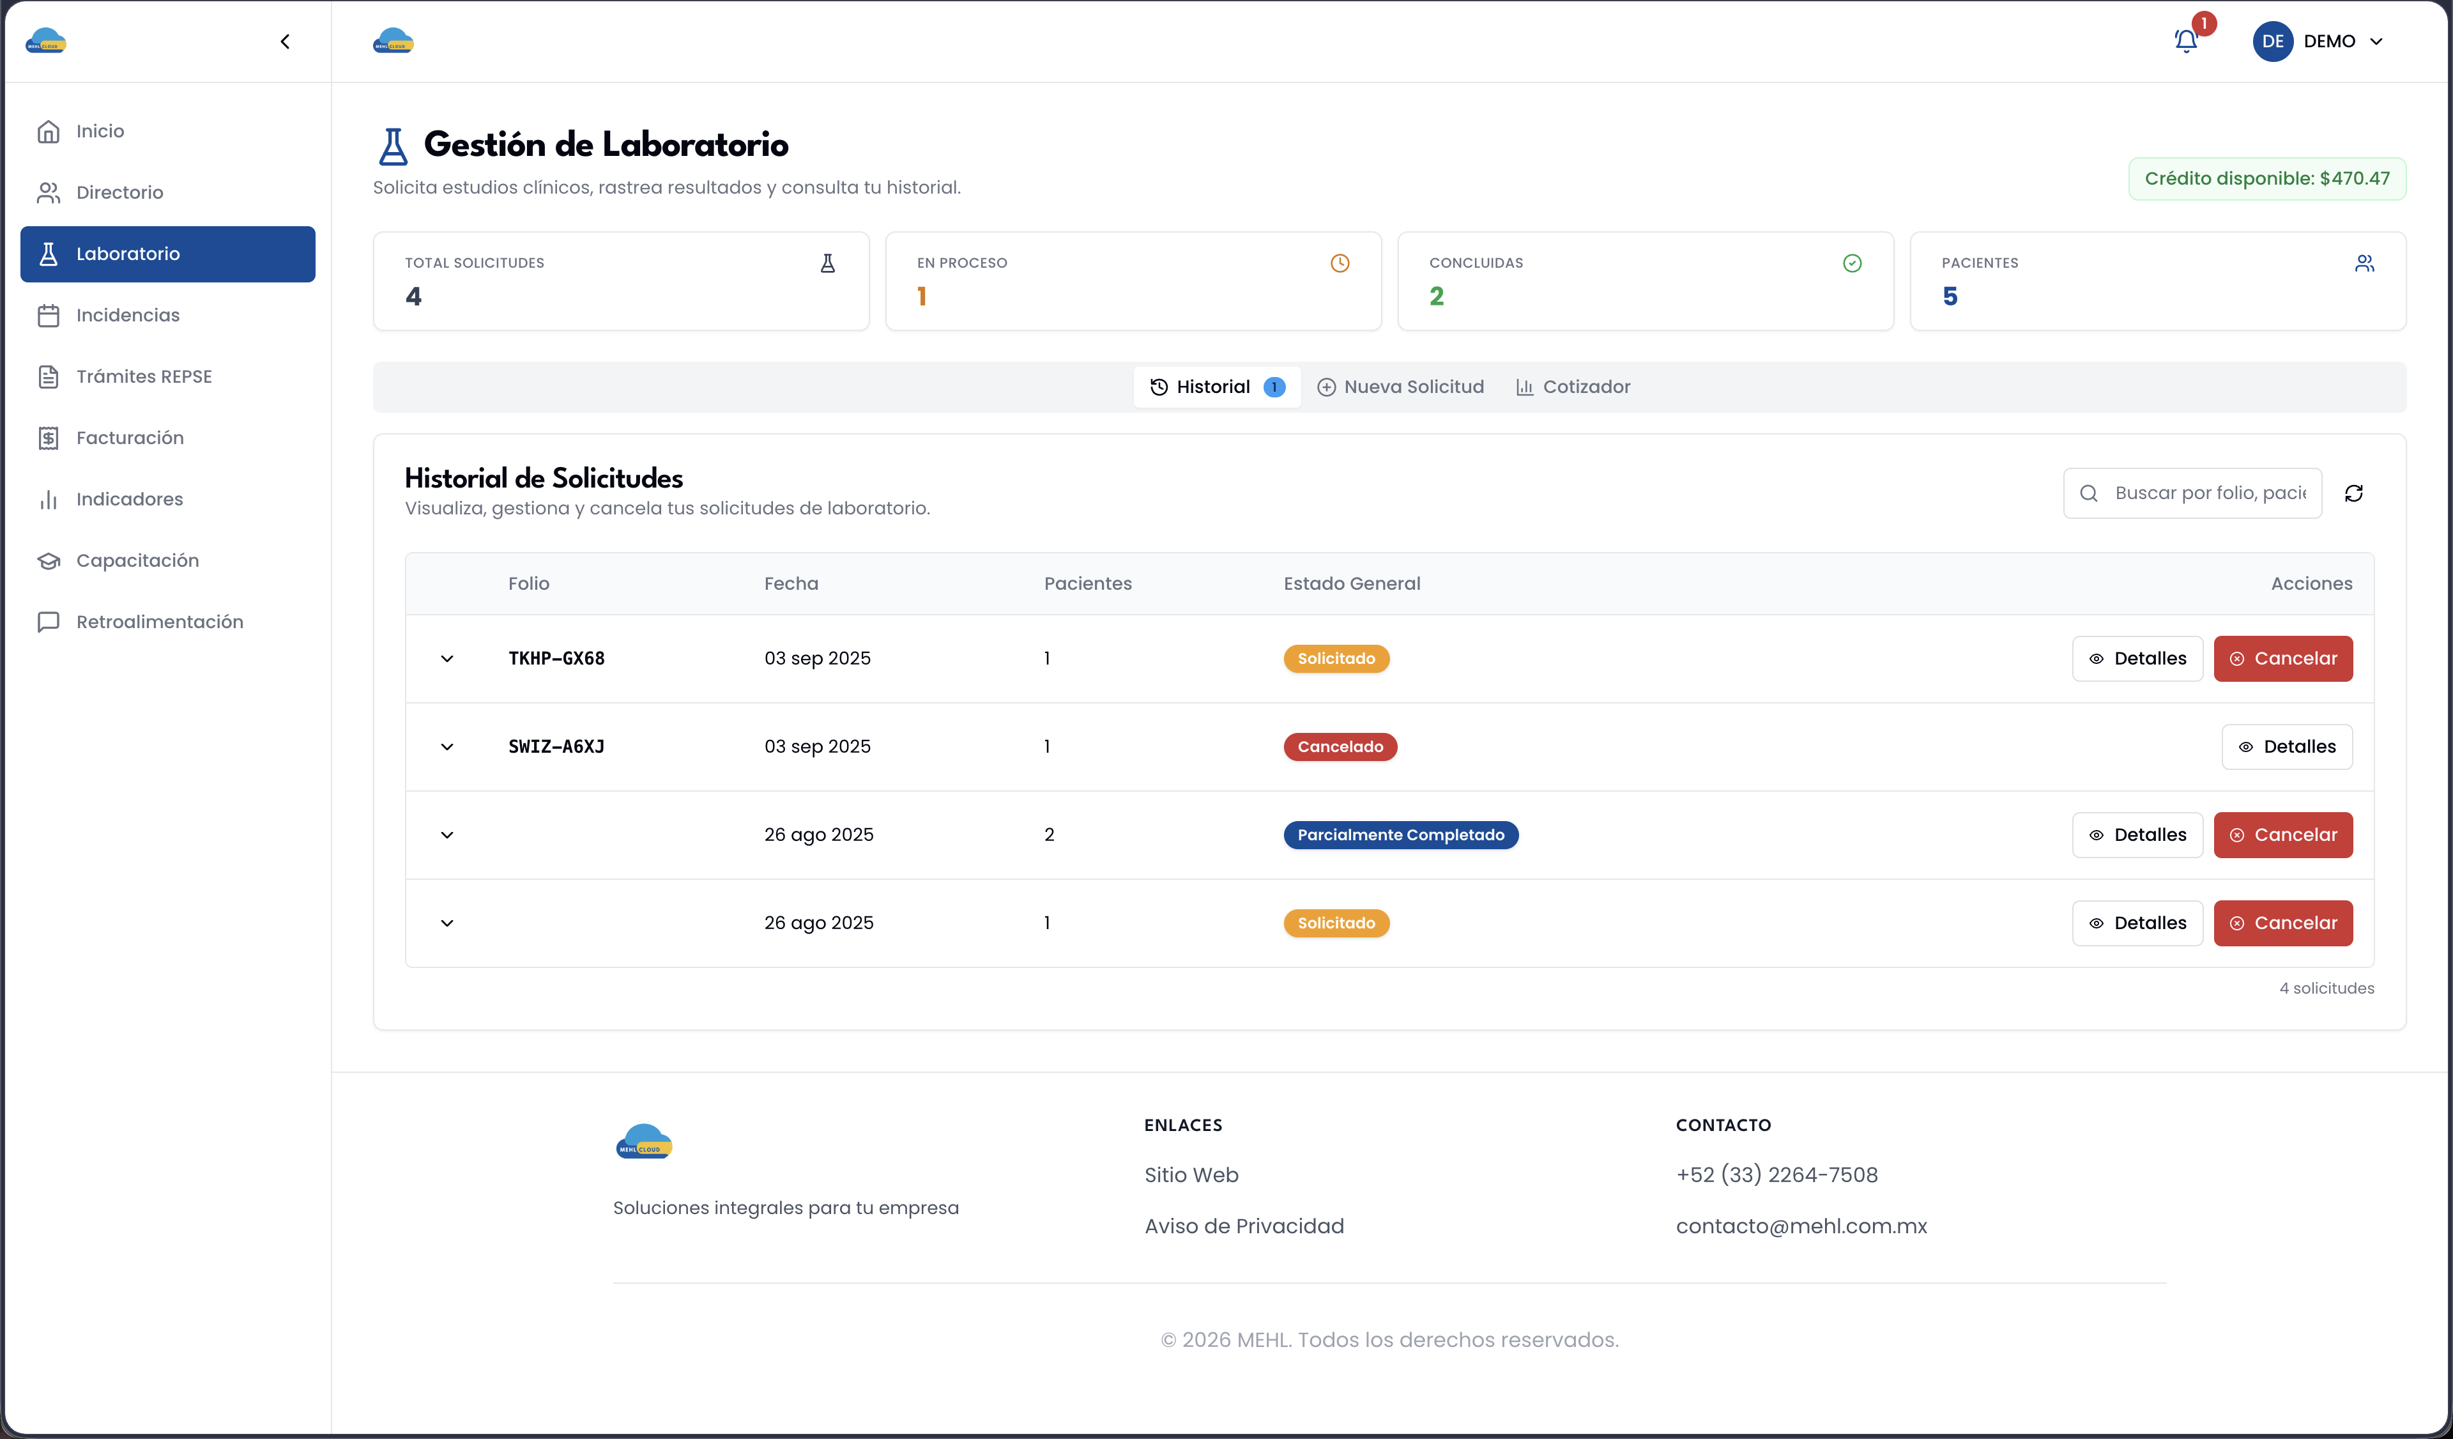Image resolution: width=2453 pixels, height=1439 pixels.
Task: Click the Crédito disponible $470.47 badge
Action: point(2267,179)
